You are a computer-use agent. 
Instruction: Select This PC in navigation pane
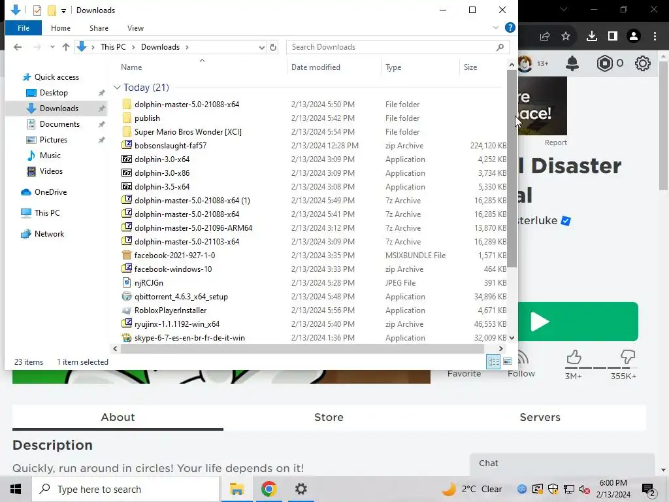(x=47, y=212)
